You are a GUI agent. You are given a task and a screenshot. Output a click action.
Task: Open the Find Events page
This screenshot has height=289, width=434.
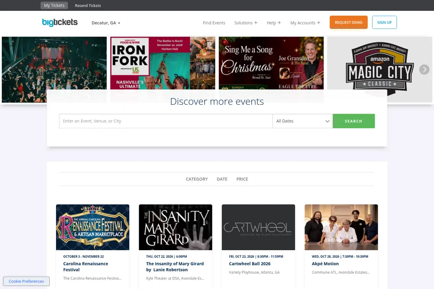[x=214, y=23]
